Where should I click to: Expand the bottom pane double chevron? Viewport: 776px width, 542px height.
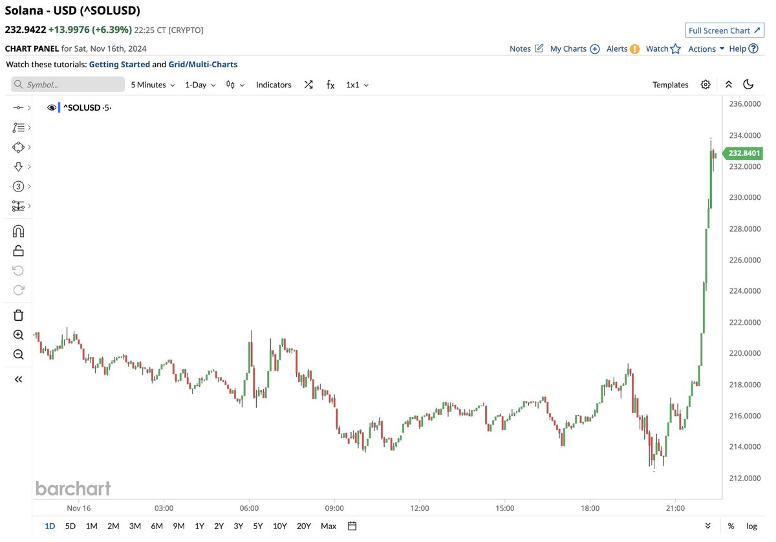pyautogui.click(x=708, y=526)
